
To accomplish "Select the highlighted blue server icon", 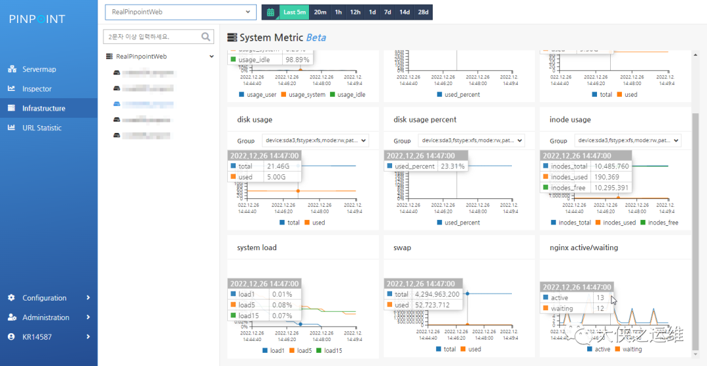I will (x=117, y=104).
